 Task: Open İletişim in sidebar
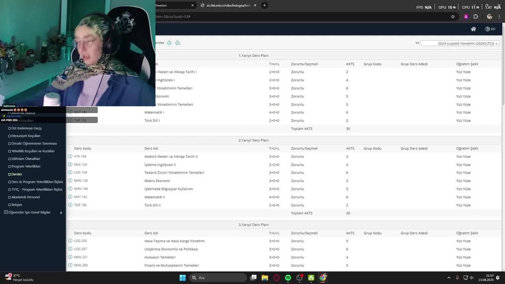tap(17, 205)
